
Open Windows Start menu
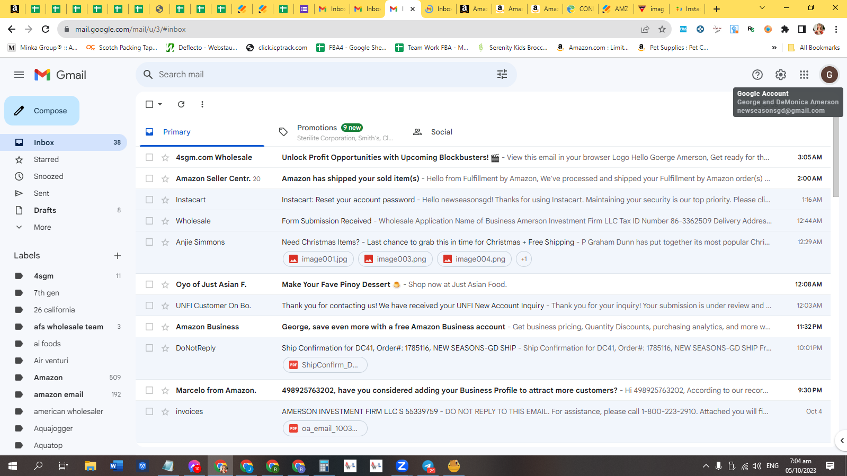[13, 466]
